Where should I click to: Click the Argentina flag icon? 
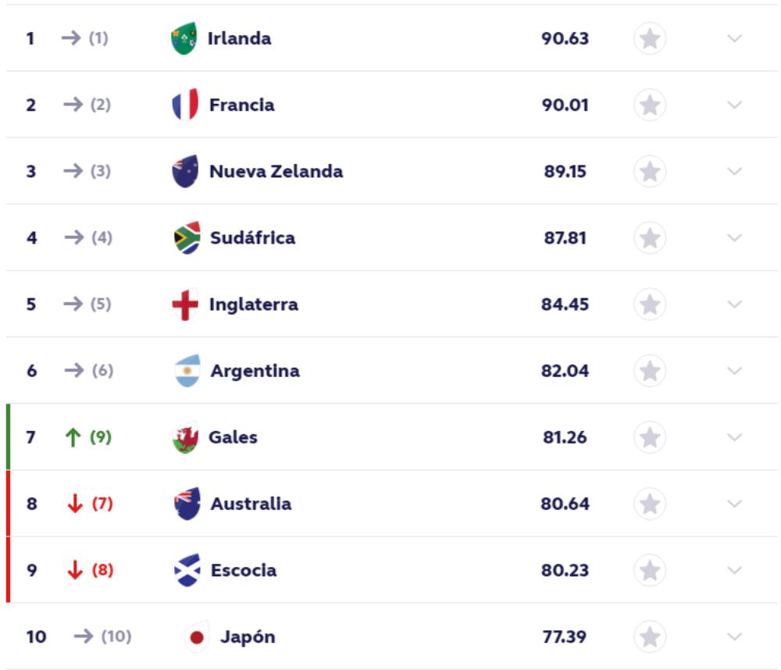(x=187, y=371)
